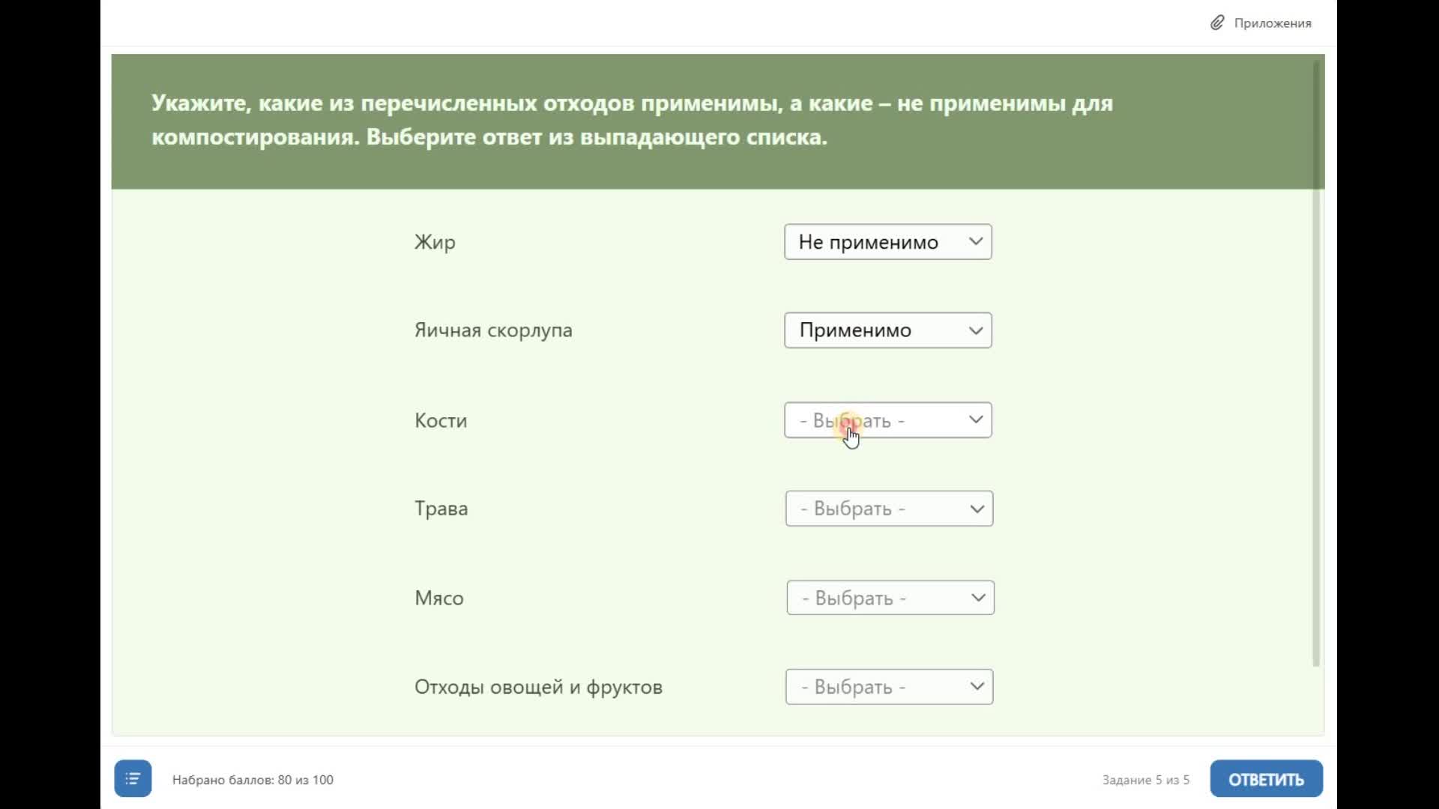Open the Приложения attachments link

[1272, 23]
